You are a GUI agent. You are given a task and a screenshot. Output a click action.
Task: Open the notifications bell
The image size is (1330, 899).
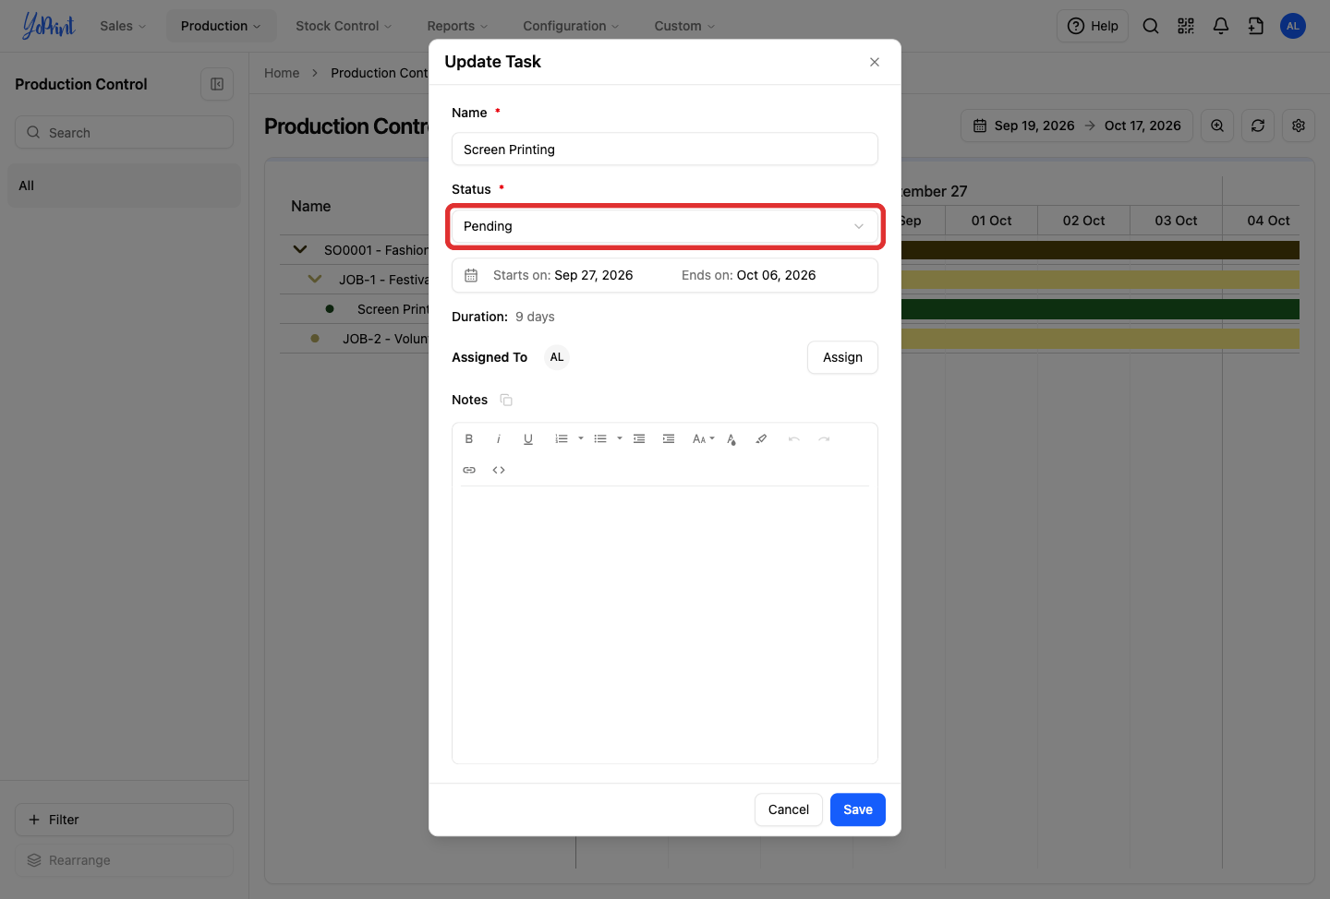[x=1221, y=26]
